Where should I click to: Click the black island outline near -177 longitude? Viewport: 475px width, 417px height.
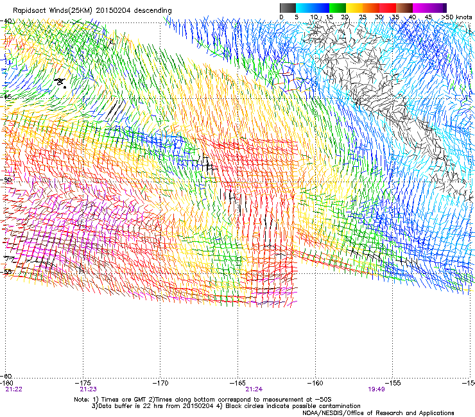[x=60, y=82]
